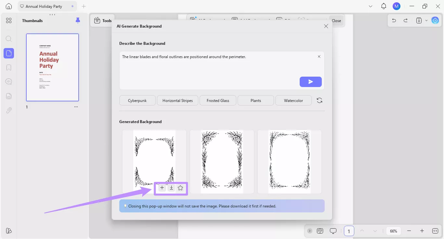This screenshot has height=239, width=444.
Task: Toggle two-page book view
Action: click(x=320, y=231)
